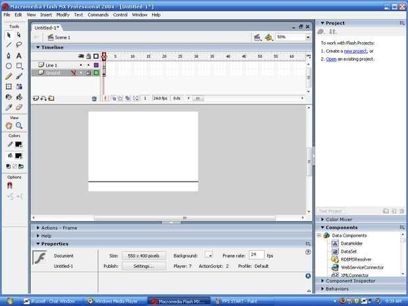Open the Edit Symbols button
The height and width of the screenshot is (306, 408).
268,38
